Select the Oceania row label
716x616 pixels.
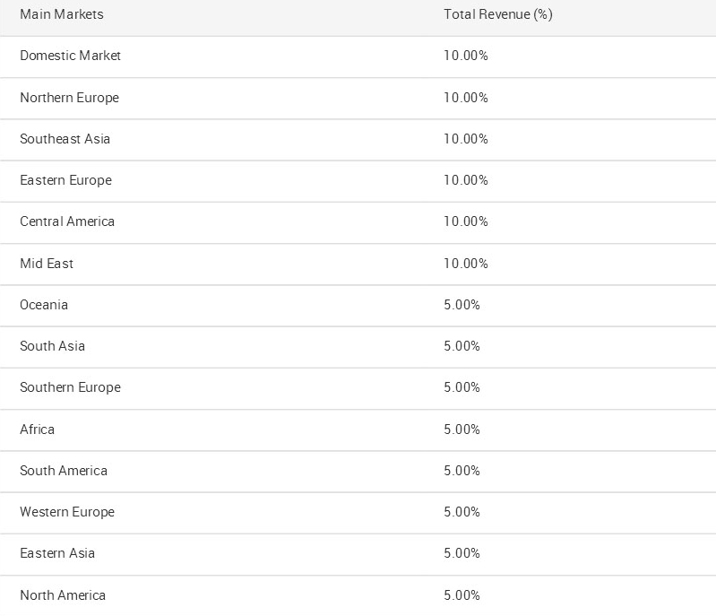tap(44, 304)
